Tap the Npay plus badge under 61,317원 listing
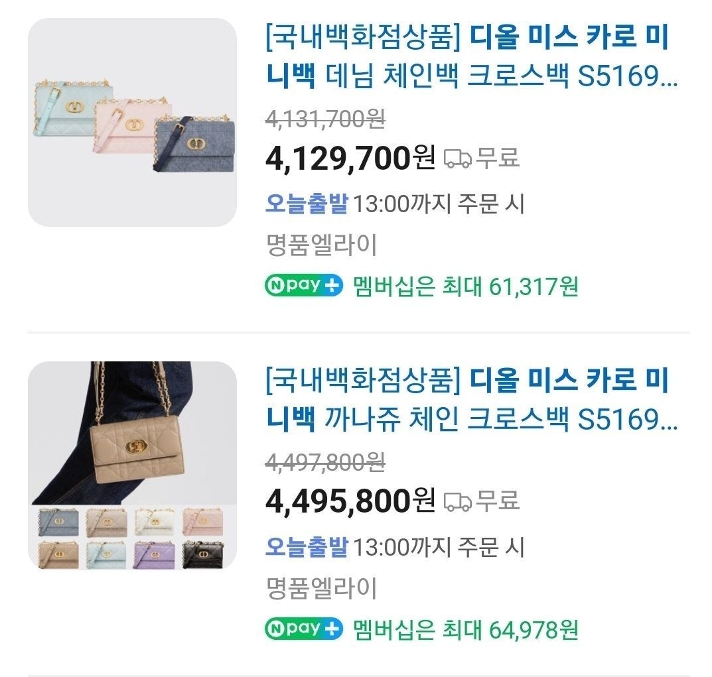Screen dimensions: 712x677 pyautogui.click(x=304, y=286)
